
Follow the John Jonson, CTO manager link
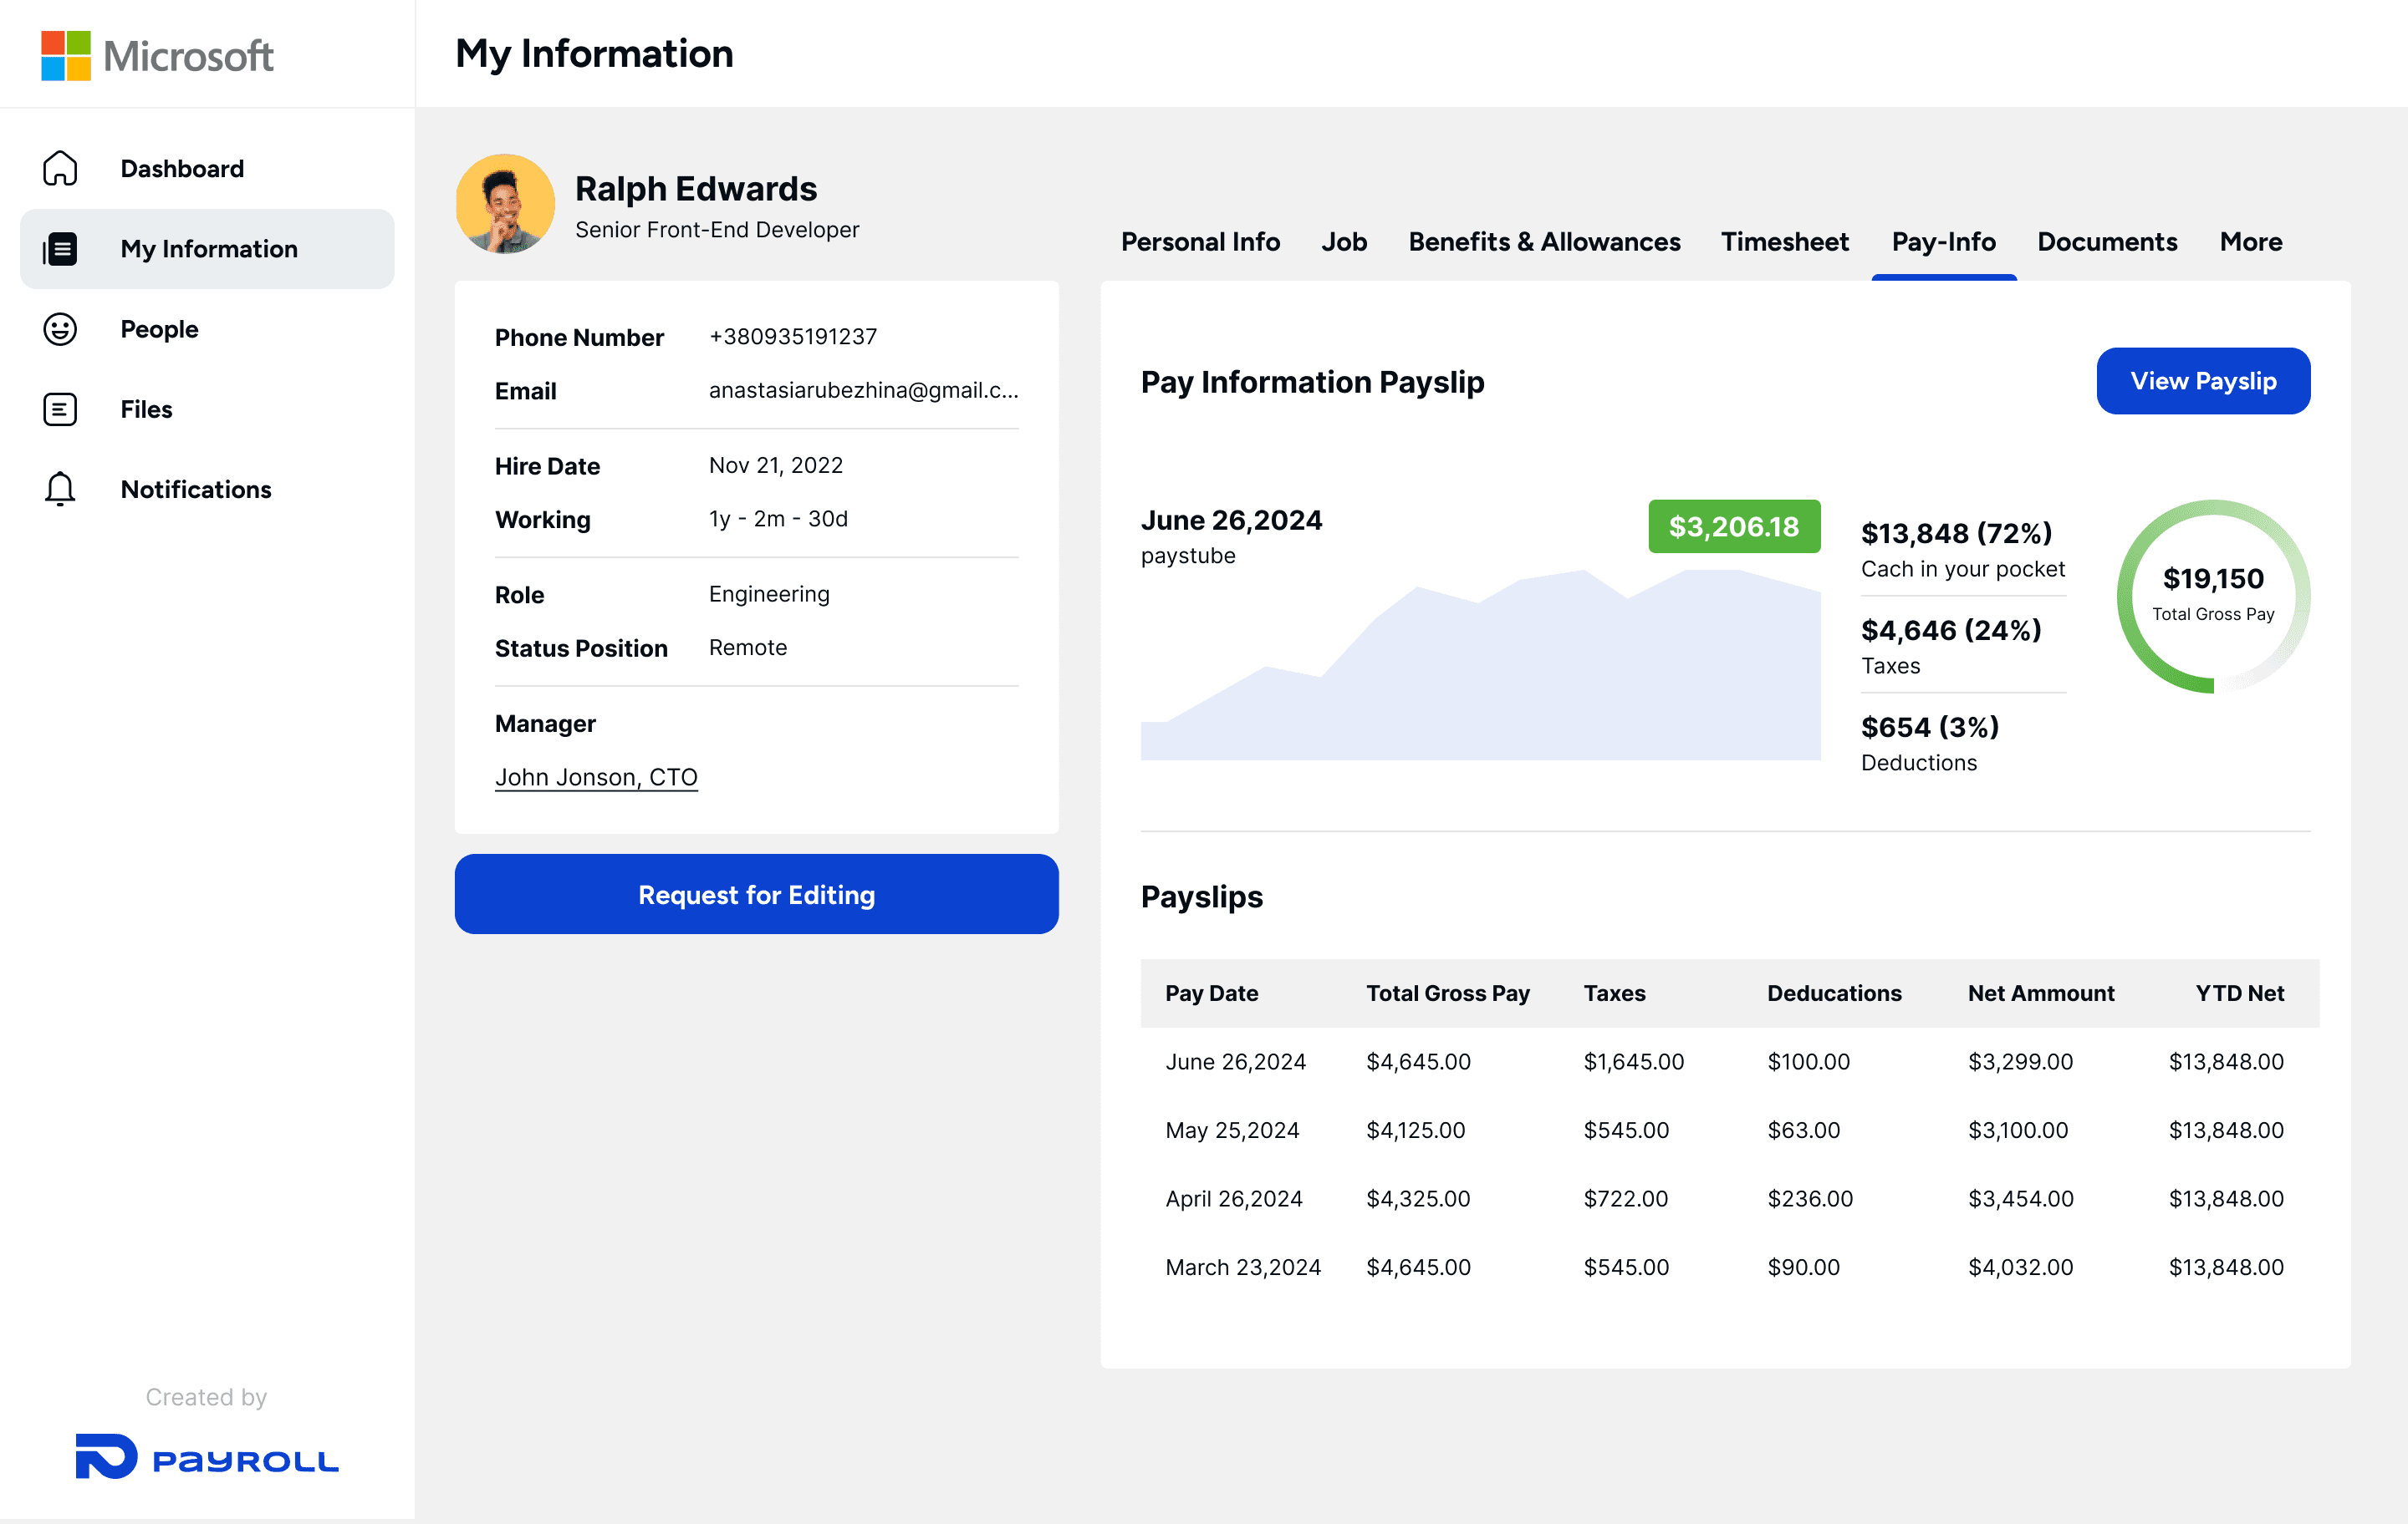tap(596, 776)
